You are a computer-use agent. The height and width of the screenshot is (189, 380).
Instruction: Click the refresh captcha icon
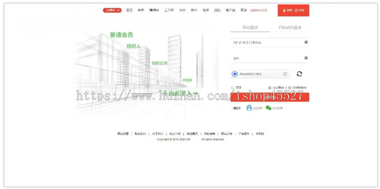click(x=299, y=74)
